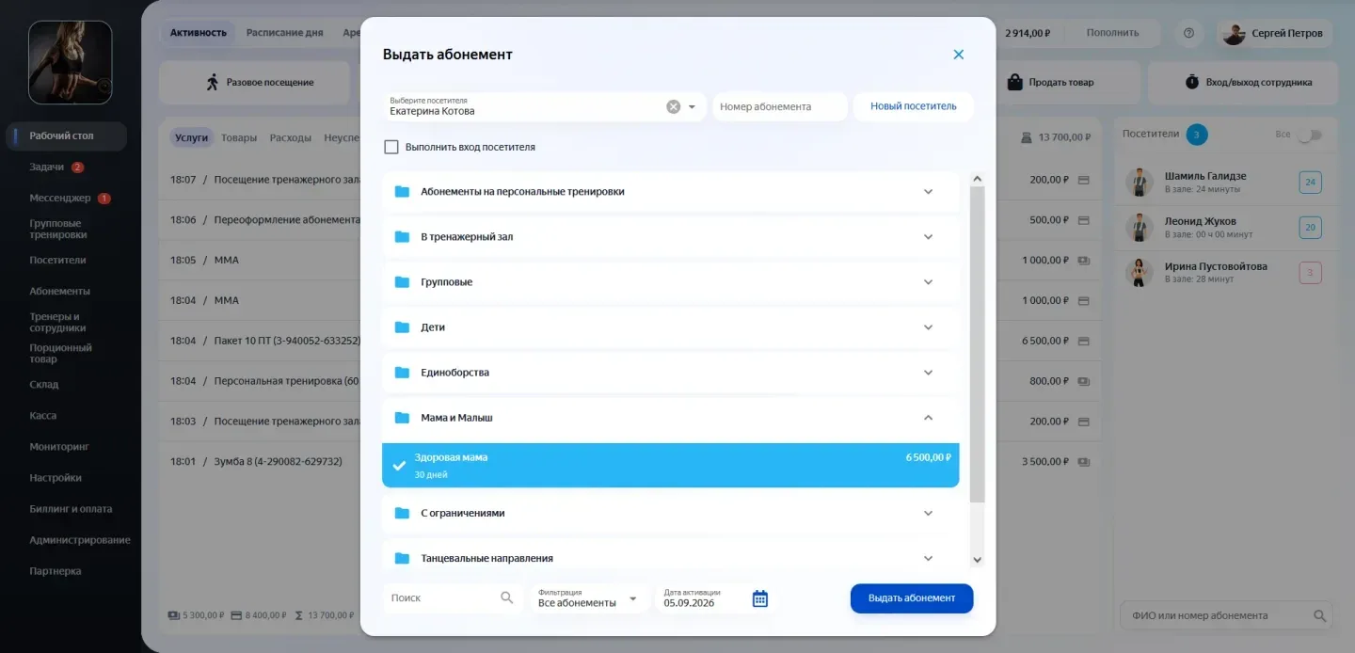Click the search magnifier in dialog search field
This screenshot has height=653, width=1355.
[506, 597]
